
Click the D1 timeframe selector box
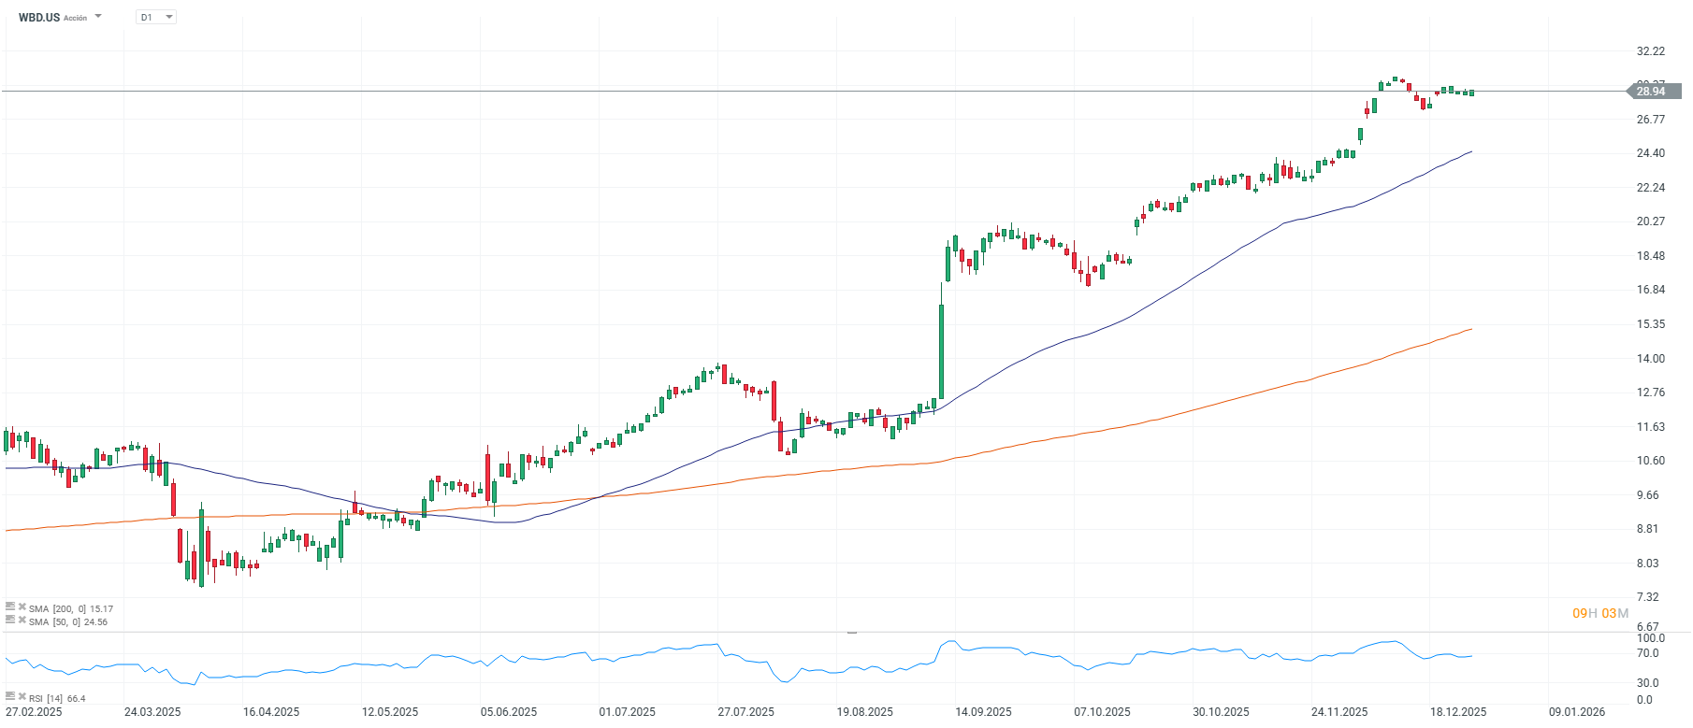click(154, 16)
